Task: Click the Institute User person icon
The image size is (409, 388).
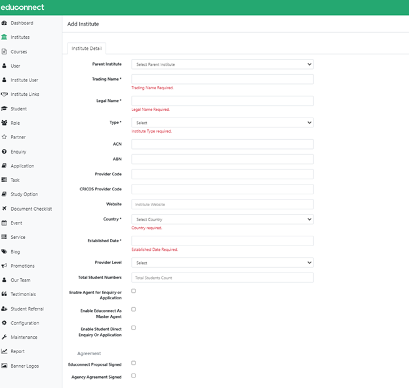Action: coord(4,79)
